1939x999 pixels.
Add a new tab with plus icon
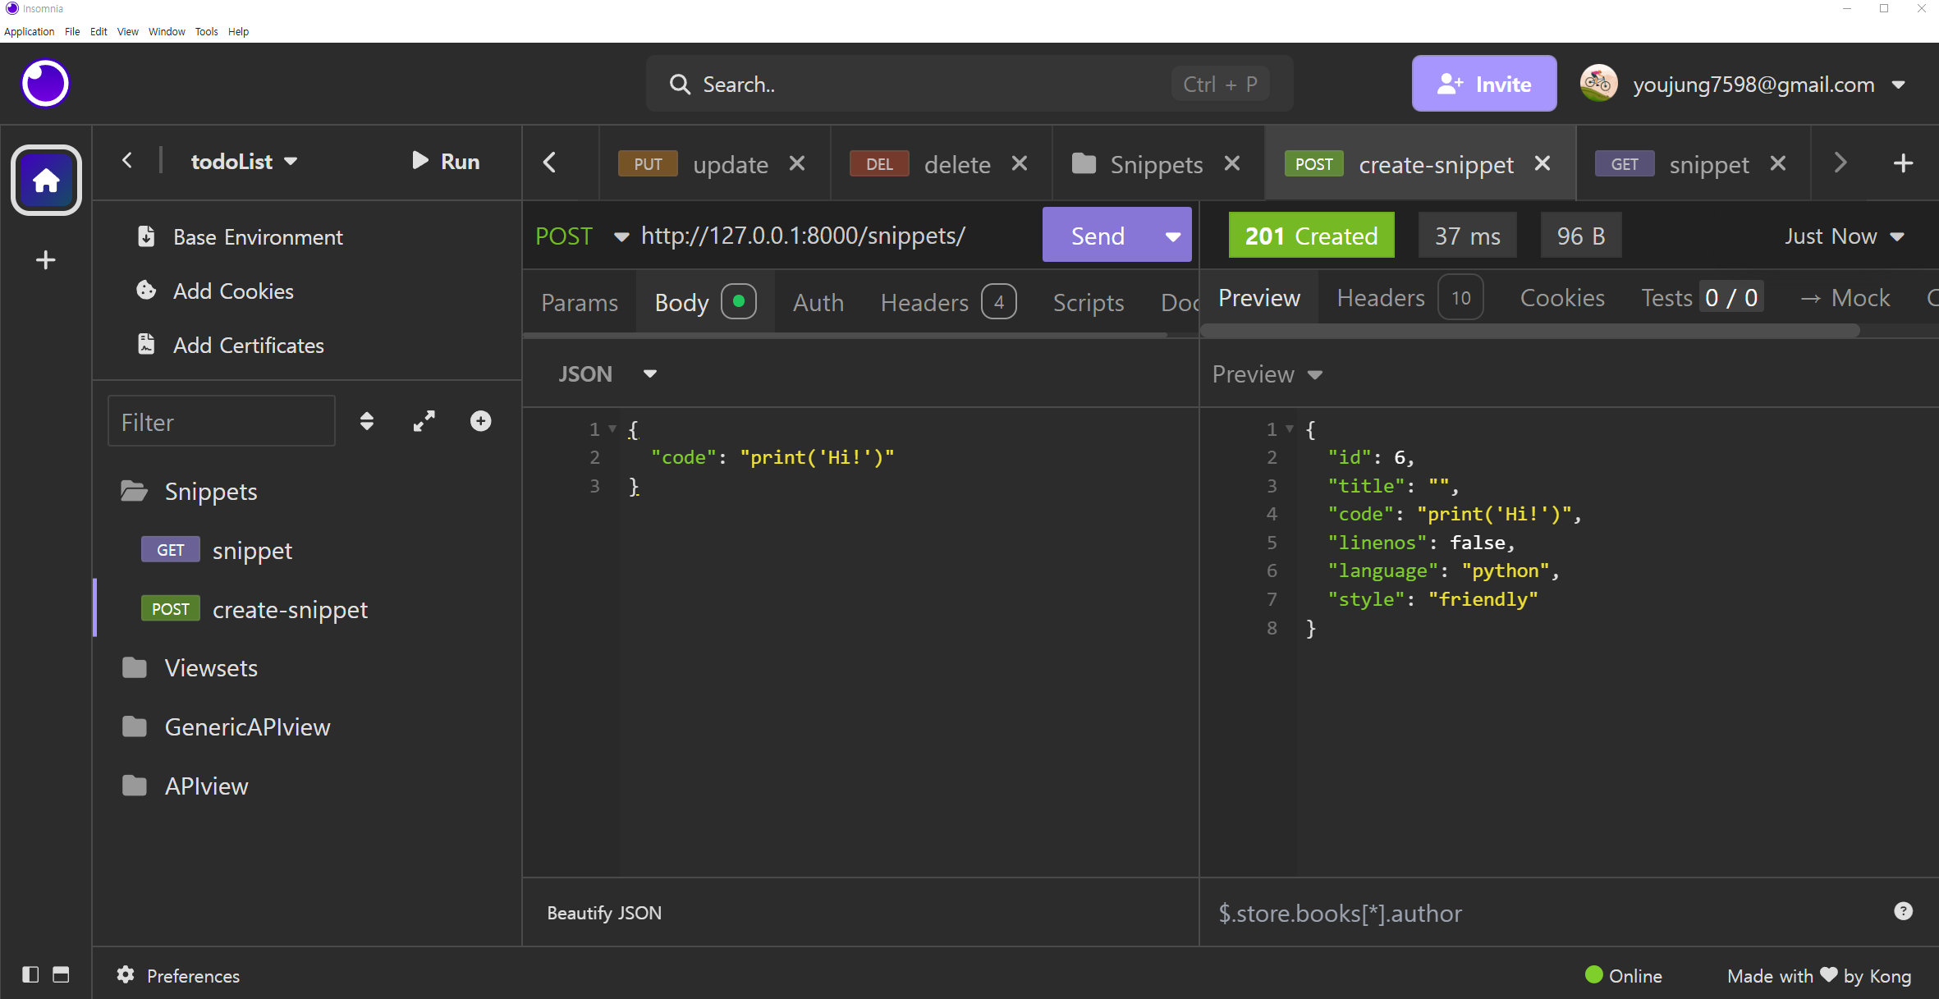pos(1903,163)
